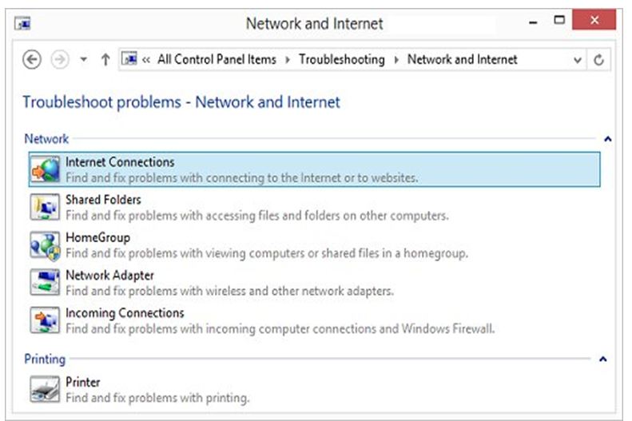The width and height of the screenshot is (632, 421).
Task: Click the HomeGroup troubleshooter icon
Action: (x=45, y=245)
